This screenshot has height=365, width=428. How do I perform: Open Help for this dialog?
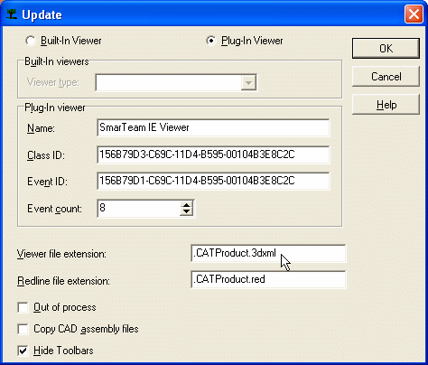click(386, 105)
